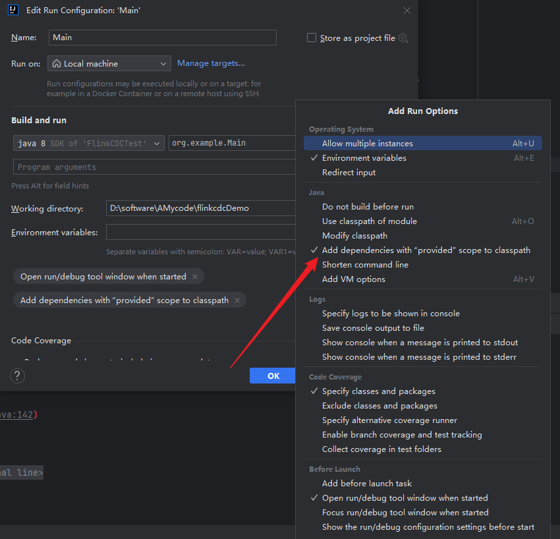This screenshot has width=560, height=539.
Task: Close the Edit Run Configuration dialog
Action: click(406, 11)
